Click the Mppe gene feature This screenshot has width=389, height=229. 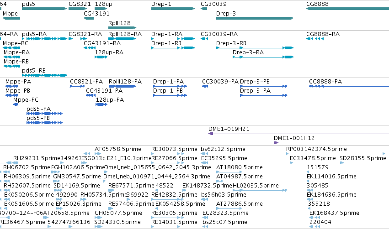(x=11, y=18)
